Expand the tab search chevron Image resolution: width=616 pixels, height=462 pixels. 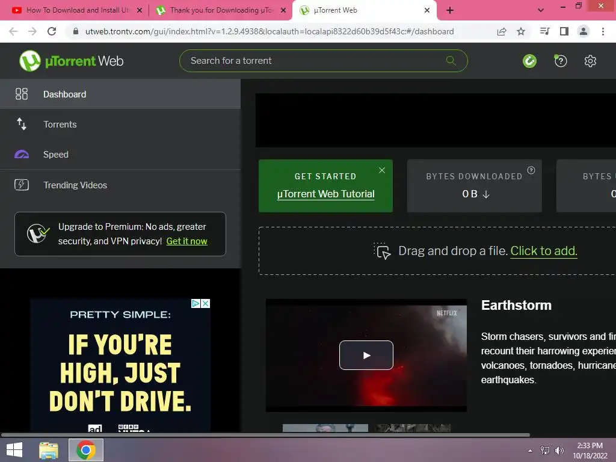[x=541, y=10]
